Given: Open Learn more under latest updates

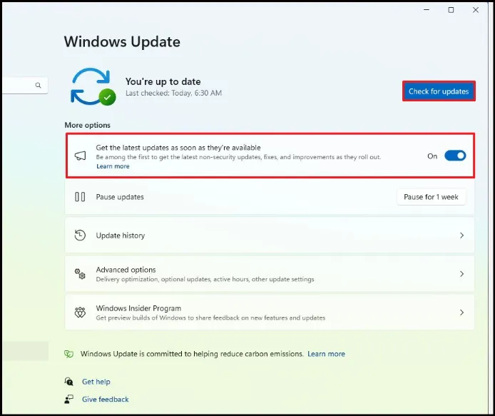Looking at the screenshot, I should click(x=113, y=166).
